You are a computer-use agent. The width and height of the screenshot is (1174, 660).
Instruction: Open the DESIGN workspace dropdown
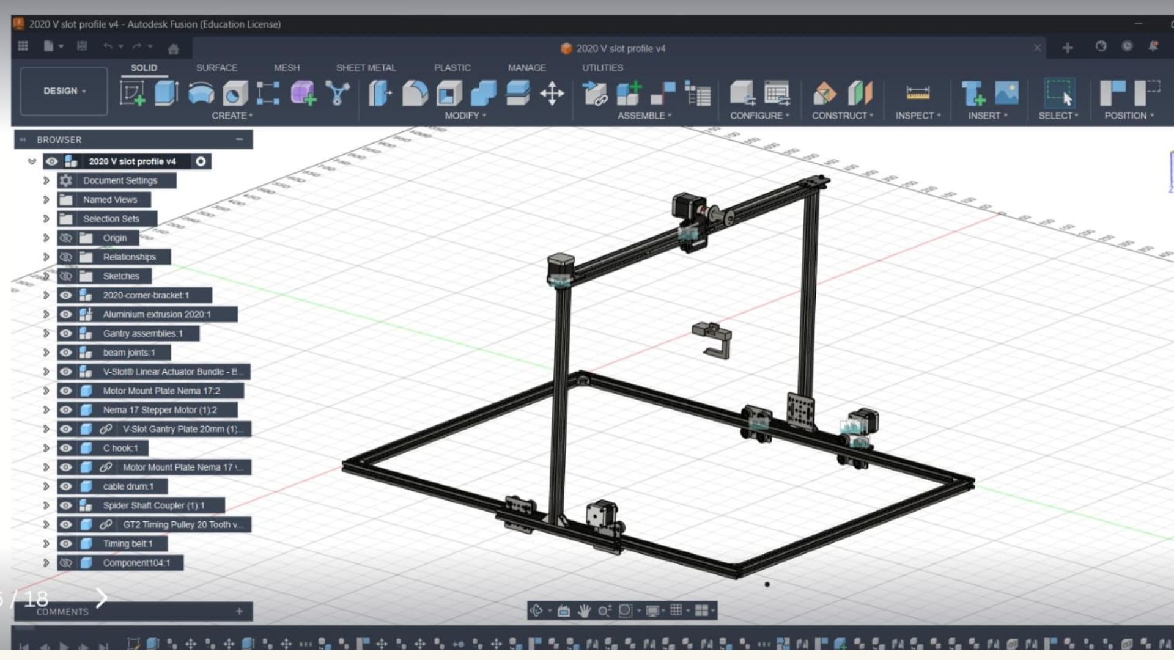click(x=64, y=91)
